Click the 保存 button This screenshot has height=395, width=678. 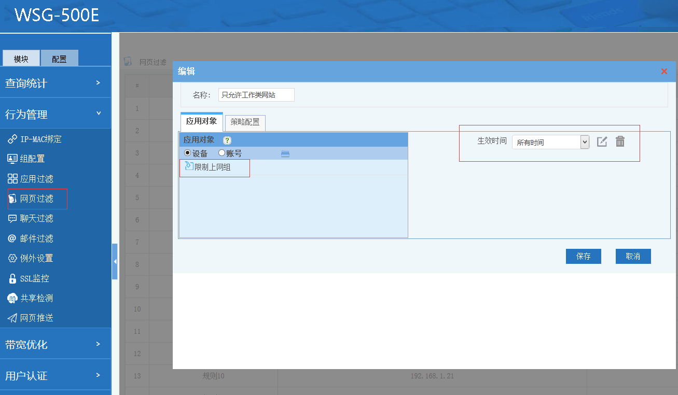583,256
